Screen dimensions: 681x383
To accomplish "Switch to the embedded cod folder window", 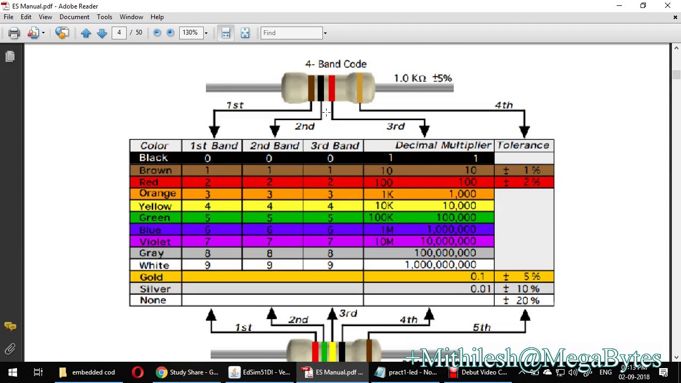I will (x=87, y=372).
